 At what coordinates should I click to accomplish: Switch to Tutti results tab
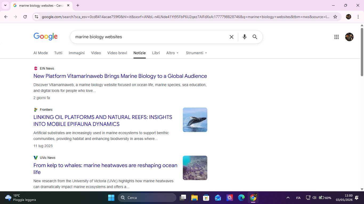(x=58, y=53)
